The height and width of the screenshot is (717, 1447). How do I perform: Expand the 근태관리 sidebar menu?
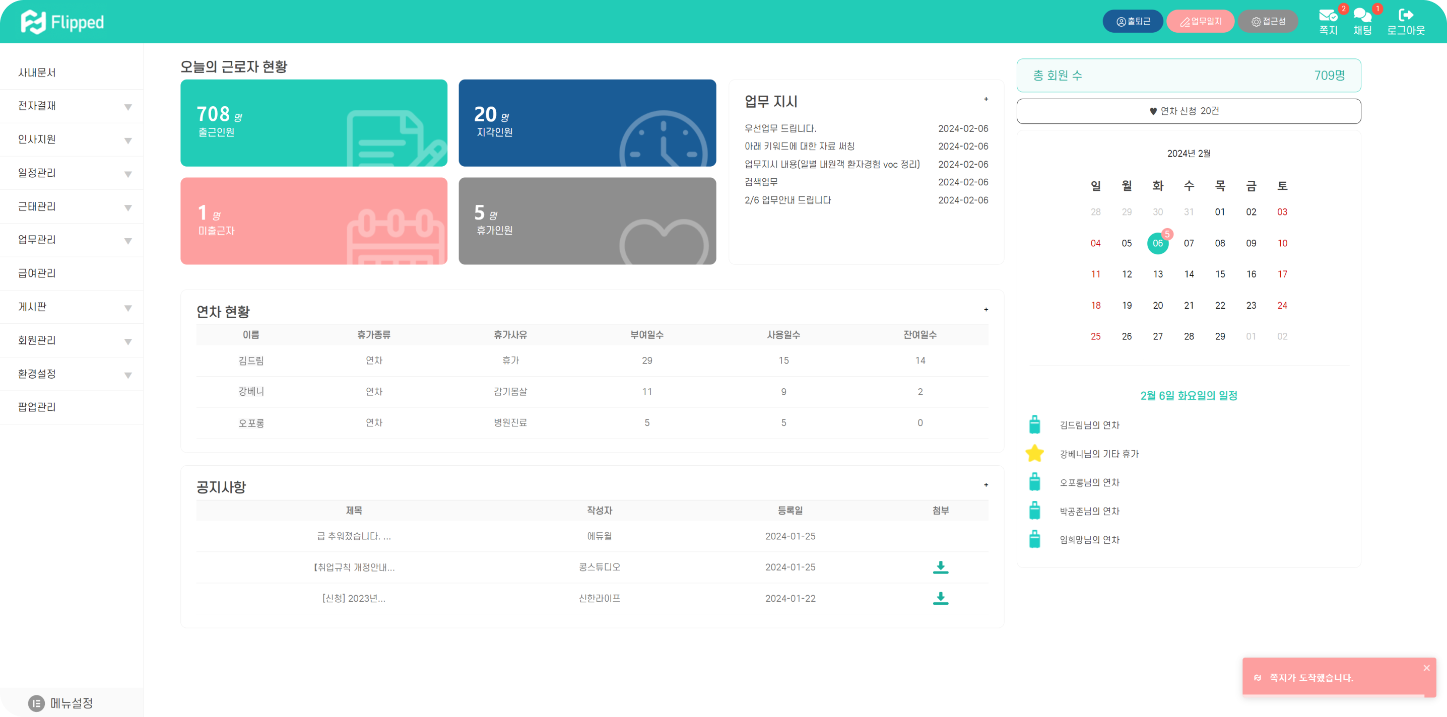[128, 207]
